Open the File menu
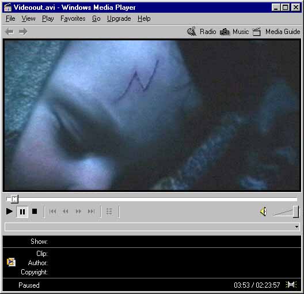Viewport: 304px width, 294px height. (10, 18)
